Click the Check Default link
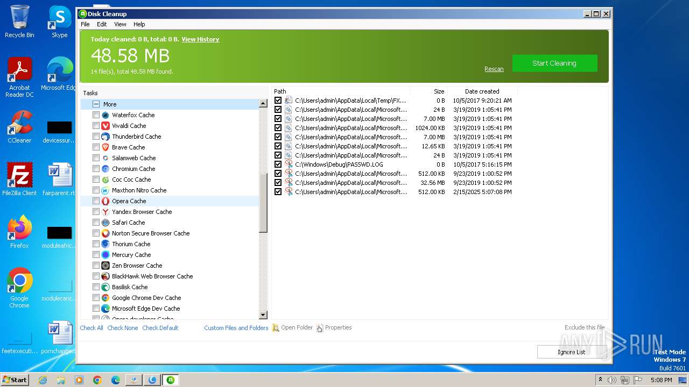The width and height of the screenshot is (689, 387). coord(160,328)
